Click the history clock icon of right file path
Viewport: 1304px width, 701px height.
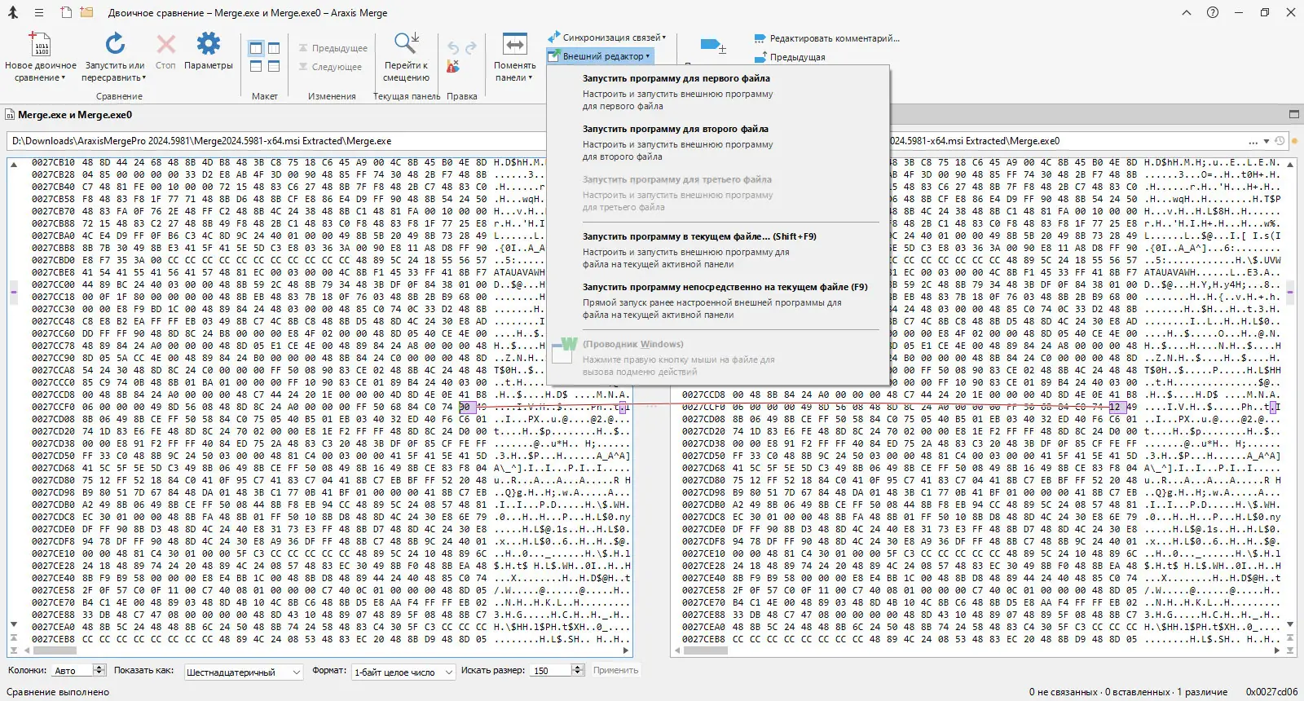pyautogui.click(x=1280, y=141)
